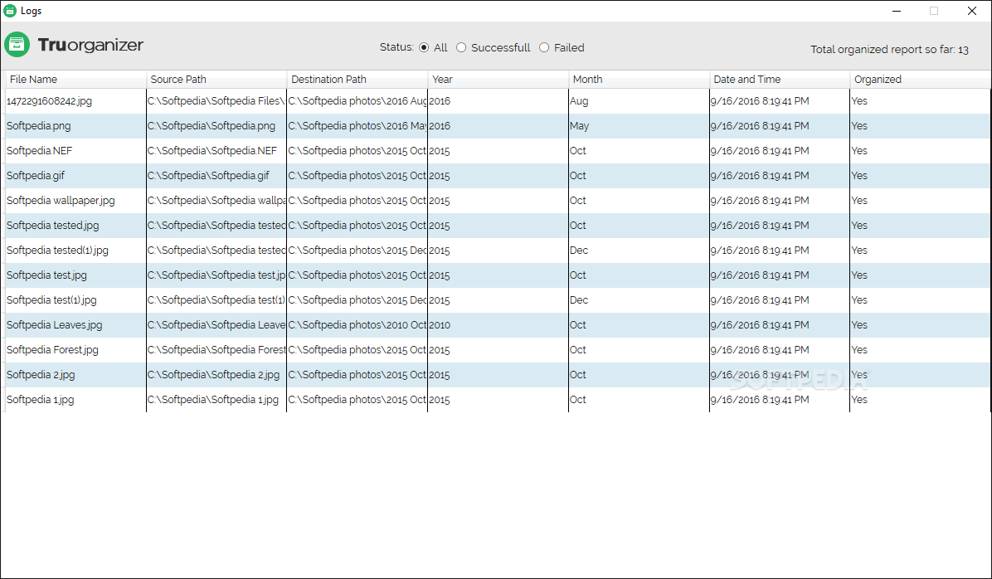
Task: Select Softpedia 2.jpg file name
Action: point(41,375)
